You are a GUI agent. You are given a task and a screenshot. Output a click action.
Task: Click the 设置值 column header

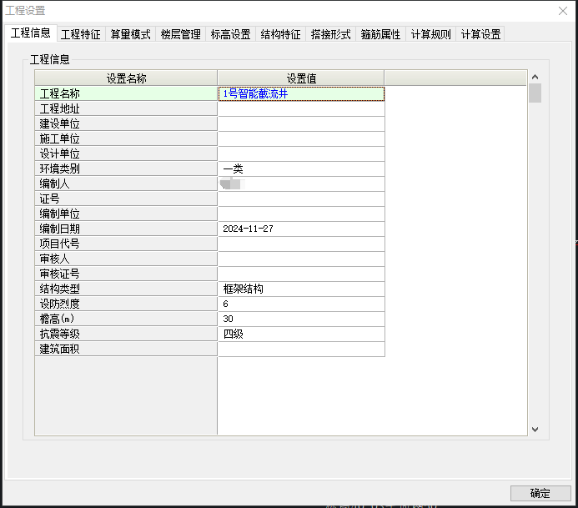click(301, 78)
